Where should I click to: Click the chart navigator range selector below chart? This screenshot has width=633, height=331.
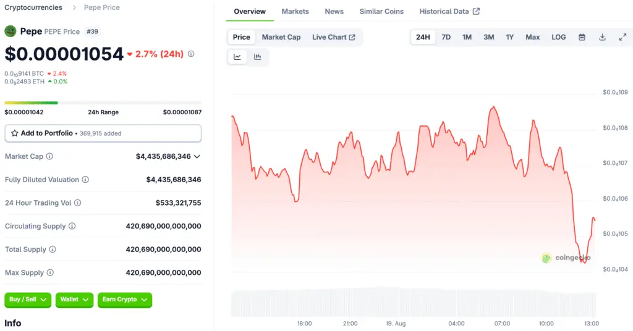pyautogui.click(x=414, y=302)
